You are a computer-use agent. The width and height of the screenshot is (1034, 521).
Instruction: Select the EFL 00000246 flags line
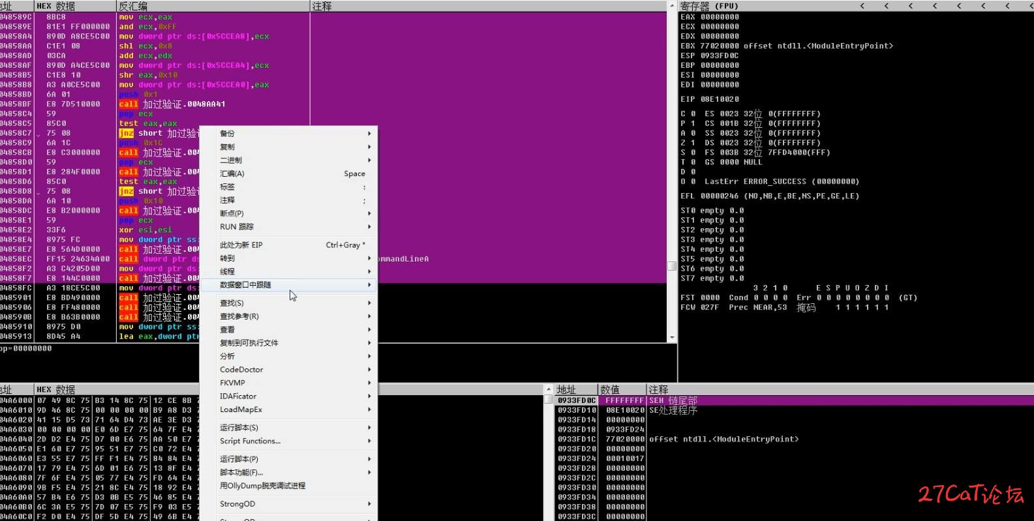[770, 196]
